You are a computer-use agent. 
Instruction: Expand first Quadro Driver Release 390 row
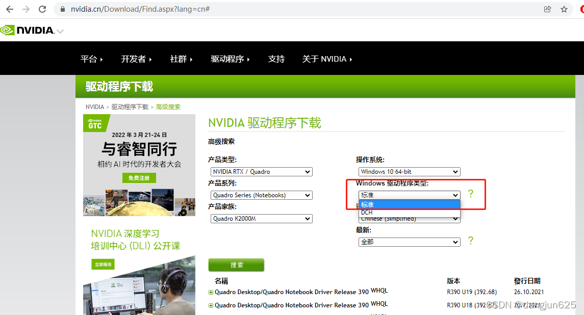[x=211, y=292]
